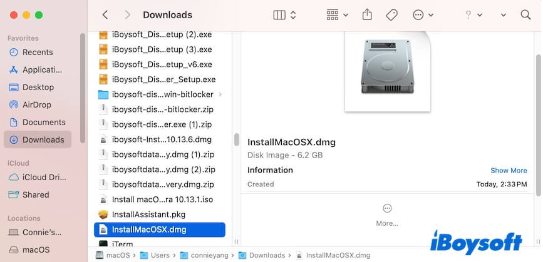Select the InstallAssistant.pkg file
543x262 pixels.
click(x=148, y=214)
